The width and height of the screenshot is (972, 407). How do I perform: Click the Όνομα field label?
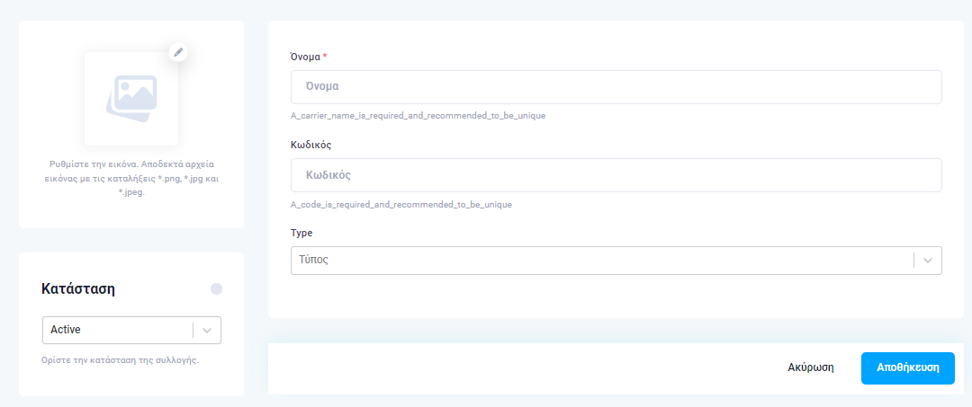[x=306, y=57]
